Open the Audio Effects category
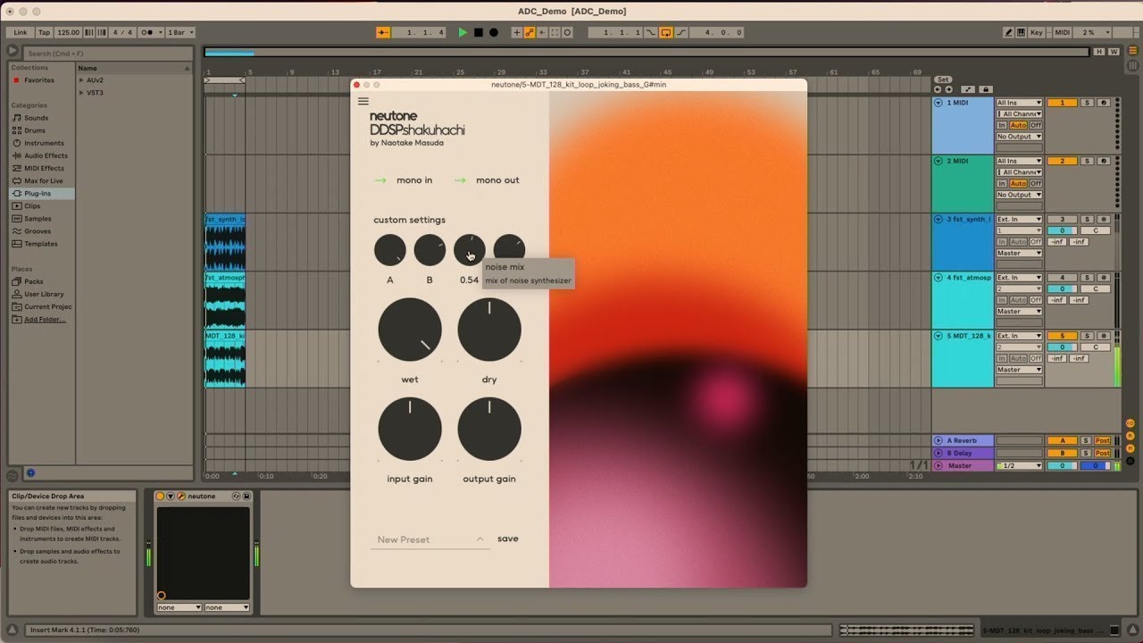Viewport: 1143px width, 643px height. (45, 155)
